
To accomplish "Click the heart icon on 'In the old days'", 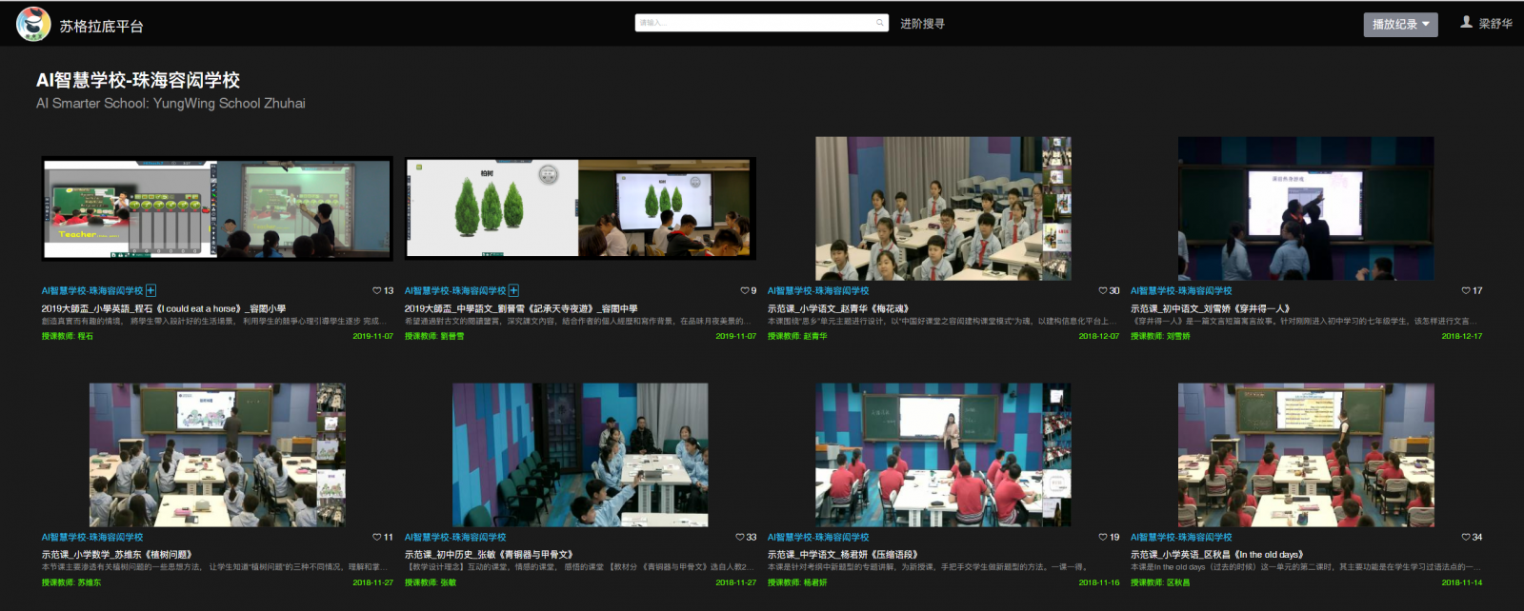I will [x=1466, y=538].
